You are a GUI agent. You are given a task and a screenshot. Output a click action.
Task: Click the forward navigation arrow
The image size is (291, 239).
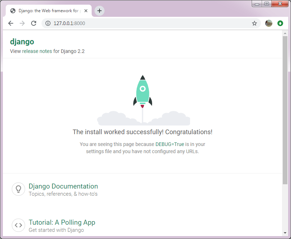pos(22,23)
